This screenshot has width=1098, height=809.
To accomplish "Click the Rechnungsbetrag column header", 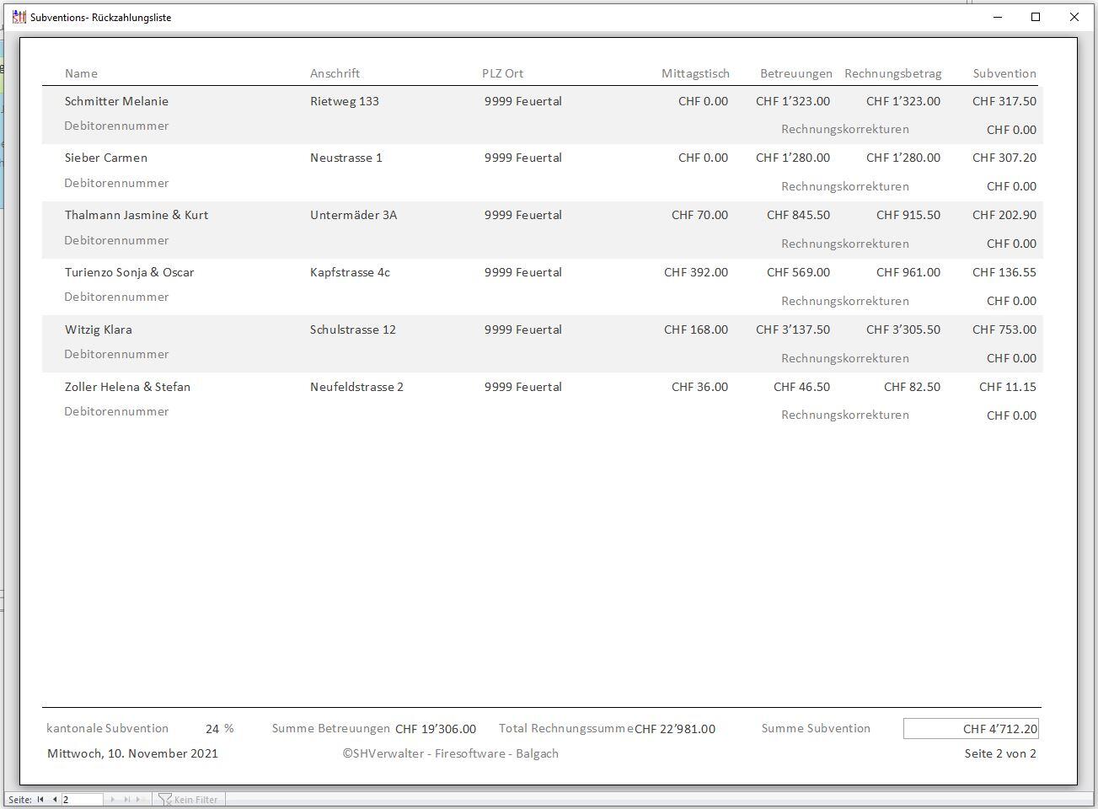I will (892, 73).
